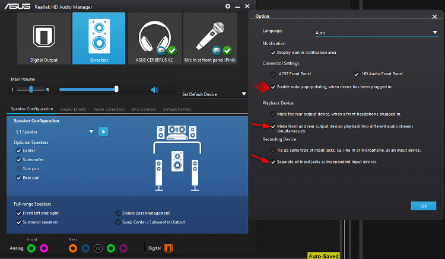The height and width of the screenshot is (259, 445).
Task: Toggle the disabled Side pair checkbox
Action: coord(19,169)
